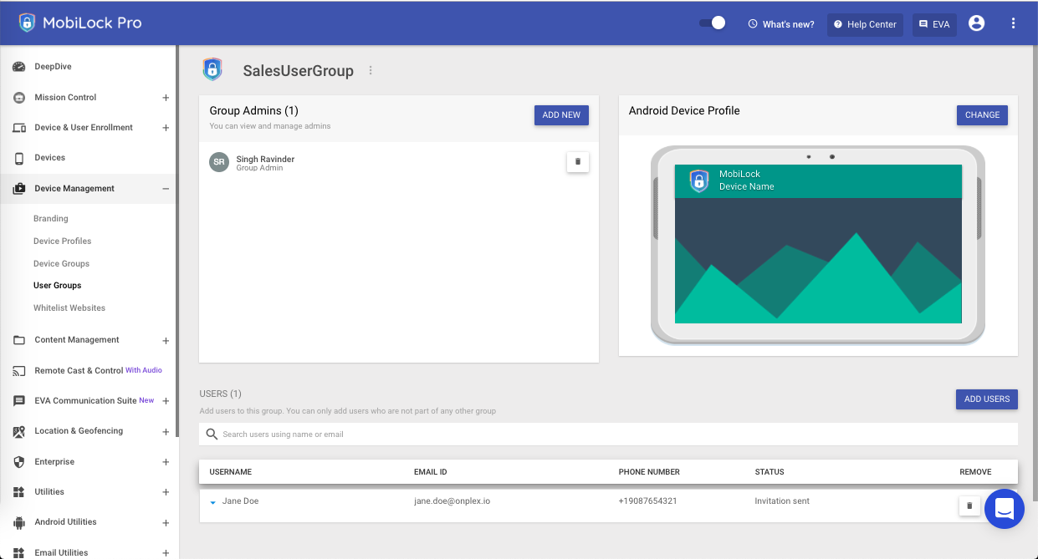Screen dimensions: 1038x559
Task: Click the DeepDive gauge icon
Action: 18,67
